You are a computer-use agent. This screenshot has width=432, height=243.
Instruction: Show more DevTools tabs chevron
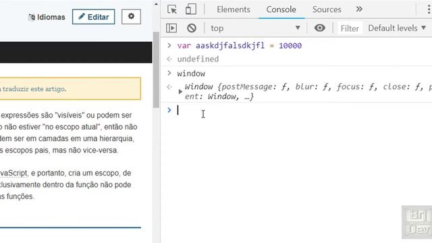coord(359,9)
